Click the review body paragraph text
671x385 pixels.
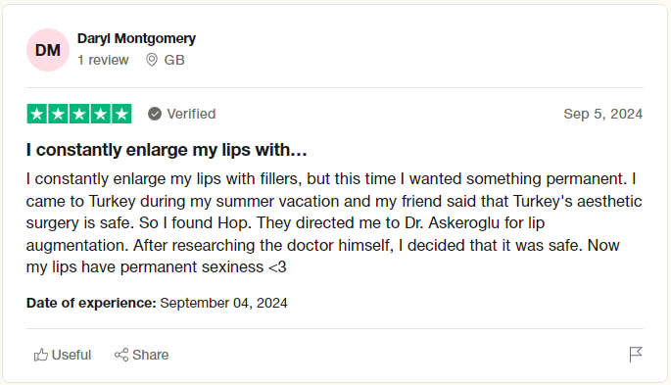334,223
